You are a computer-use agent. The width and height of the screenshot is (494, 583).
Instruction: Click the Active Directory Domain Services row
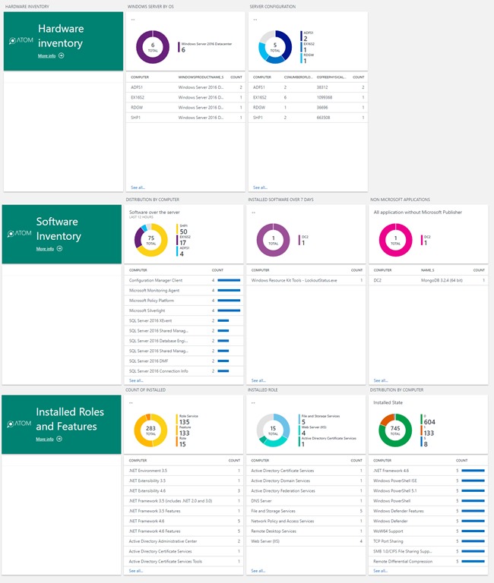tap(306, 481)
